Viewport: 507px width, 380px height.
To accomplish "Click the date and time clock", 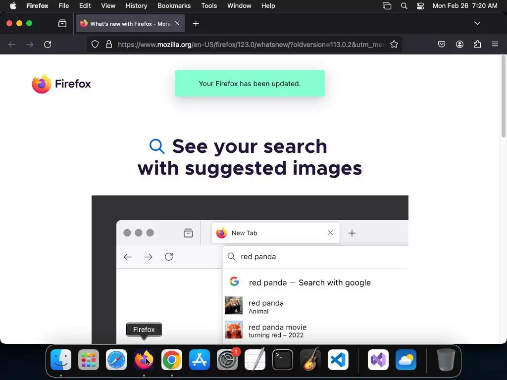I will (x=464, y=5).
